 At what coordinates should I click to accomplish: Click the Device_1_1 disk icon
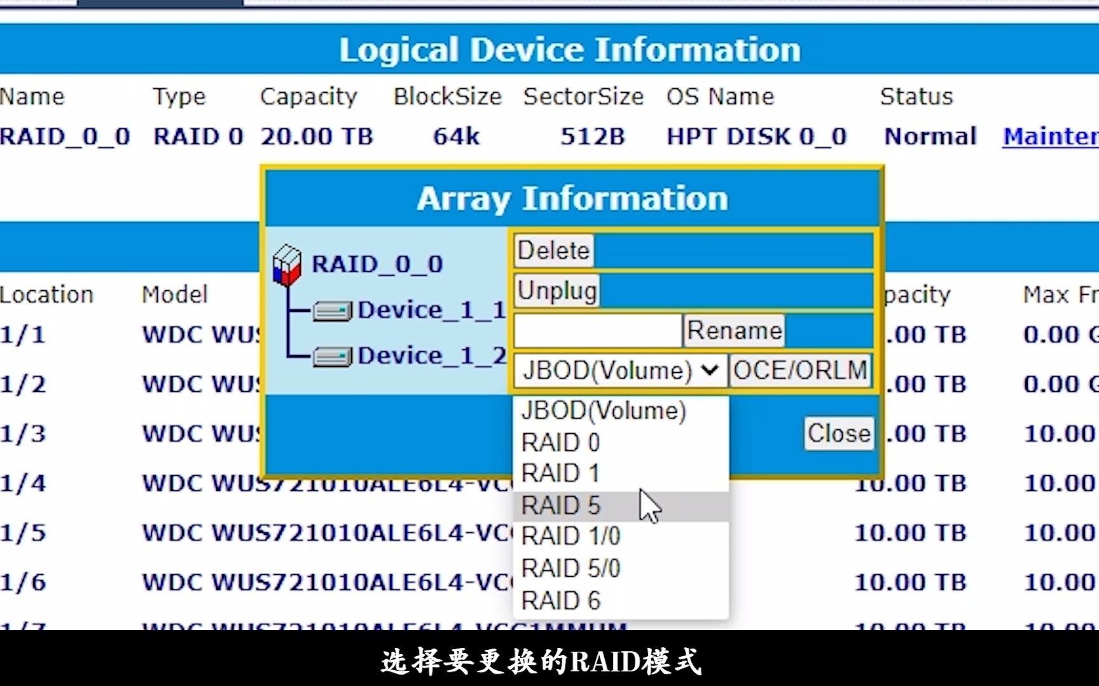pyautogui.click(x=331, y=310)
